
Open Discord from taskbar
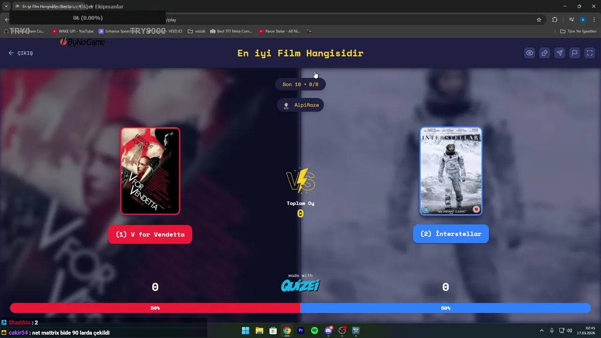329,330
